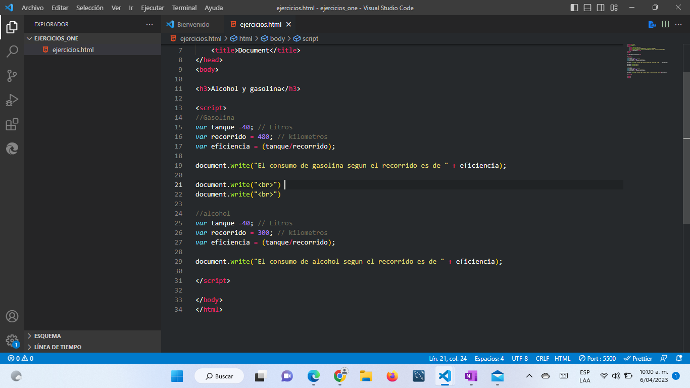Click the Accounts icon in activity bar

(12, 316)
